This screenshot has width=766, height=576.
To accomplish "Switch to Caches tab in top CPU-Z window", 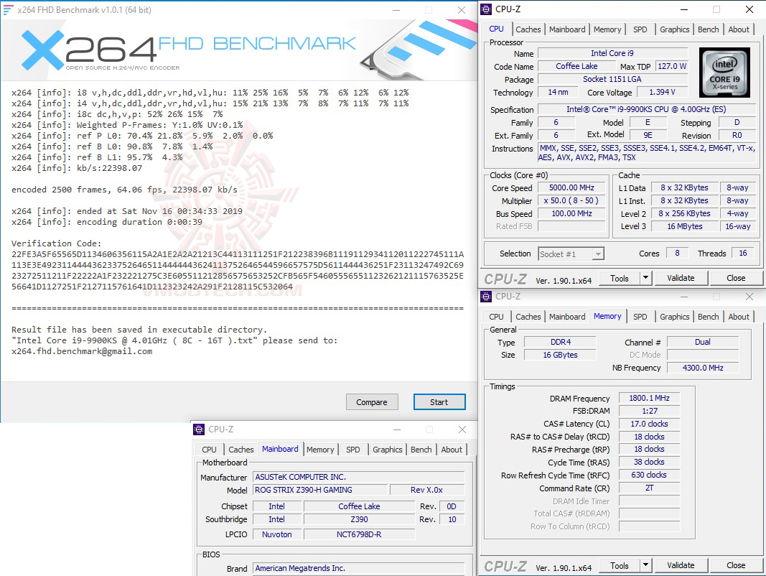I will click(x=528, y=29).
